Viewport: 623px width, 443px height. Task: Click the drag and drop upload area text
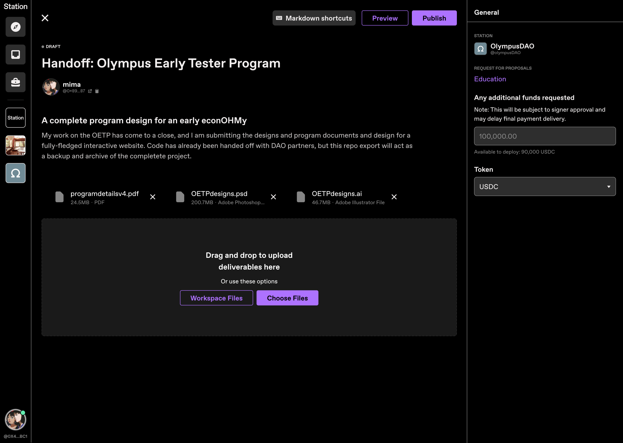click(x=249, y=261)
